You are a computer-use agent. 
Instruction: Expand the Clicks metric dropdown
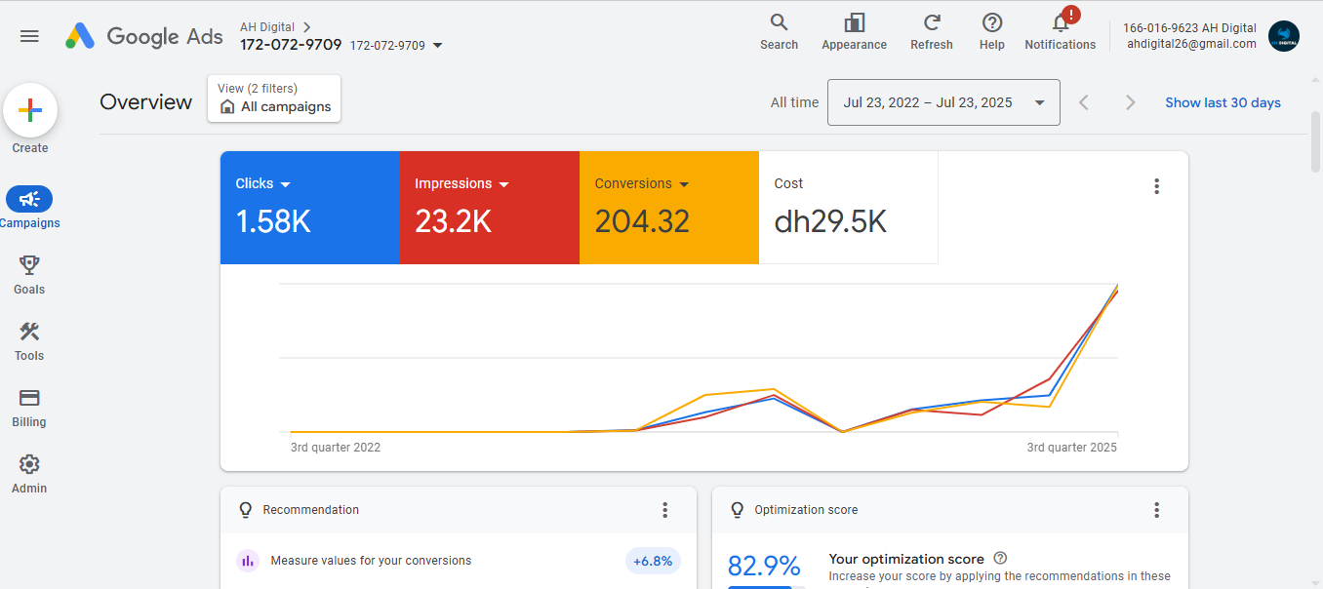coord(285,184)
